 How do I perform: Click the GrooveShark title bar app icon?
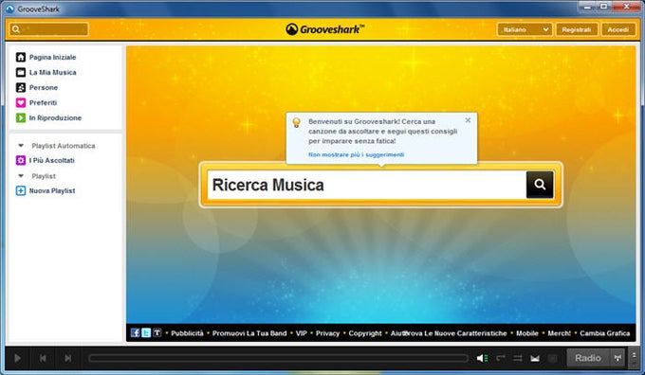point(9,9)
